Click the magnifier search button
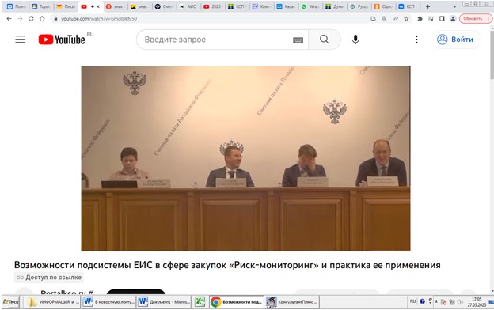The height and width of the screenshot is (310, 494). click(325, 40)
